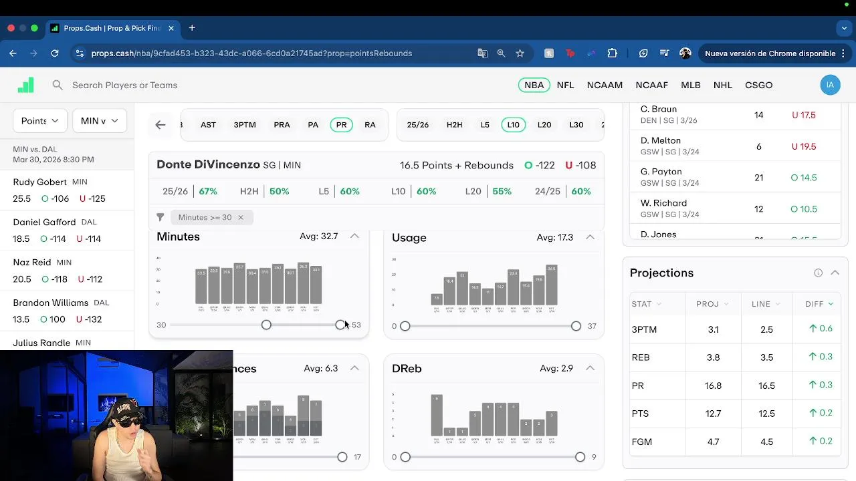Click the back arrow beside the stat tabs
The height and width of the screenshot is (481, 856).
click(x=160, y=125)
